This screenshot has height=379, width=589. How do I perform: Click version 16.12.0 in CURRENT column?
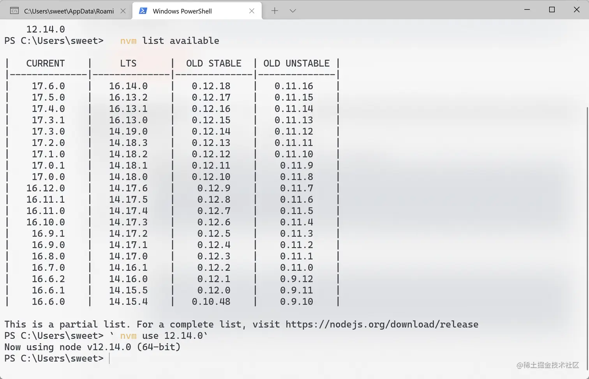pos(46,188)
